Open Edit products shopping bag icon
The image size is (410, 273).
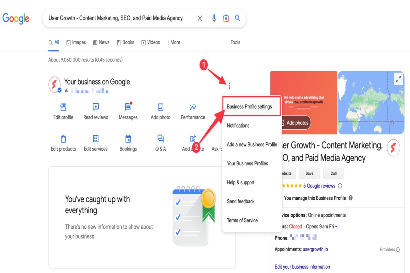coord(63,139)
